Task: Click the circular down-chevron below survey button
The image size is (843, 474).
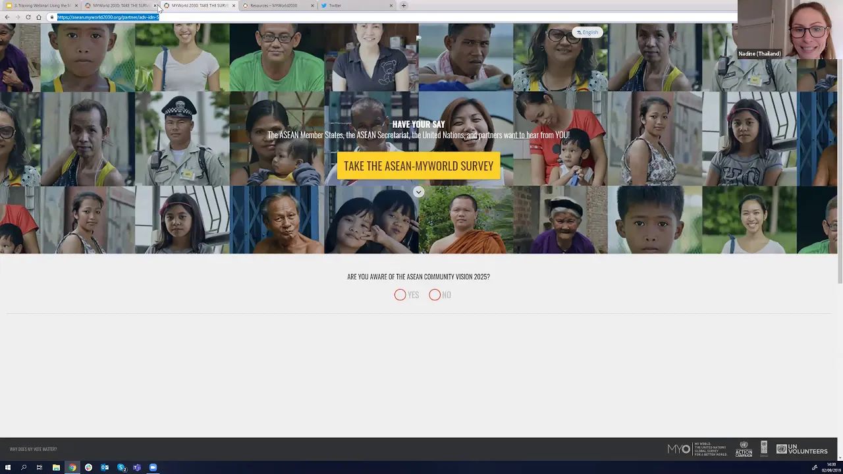Action: pyautogui.click(x=418, y=192)
